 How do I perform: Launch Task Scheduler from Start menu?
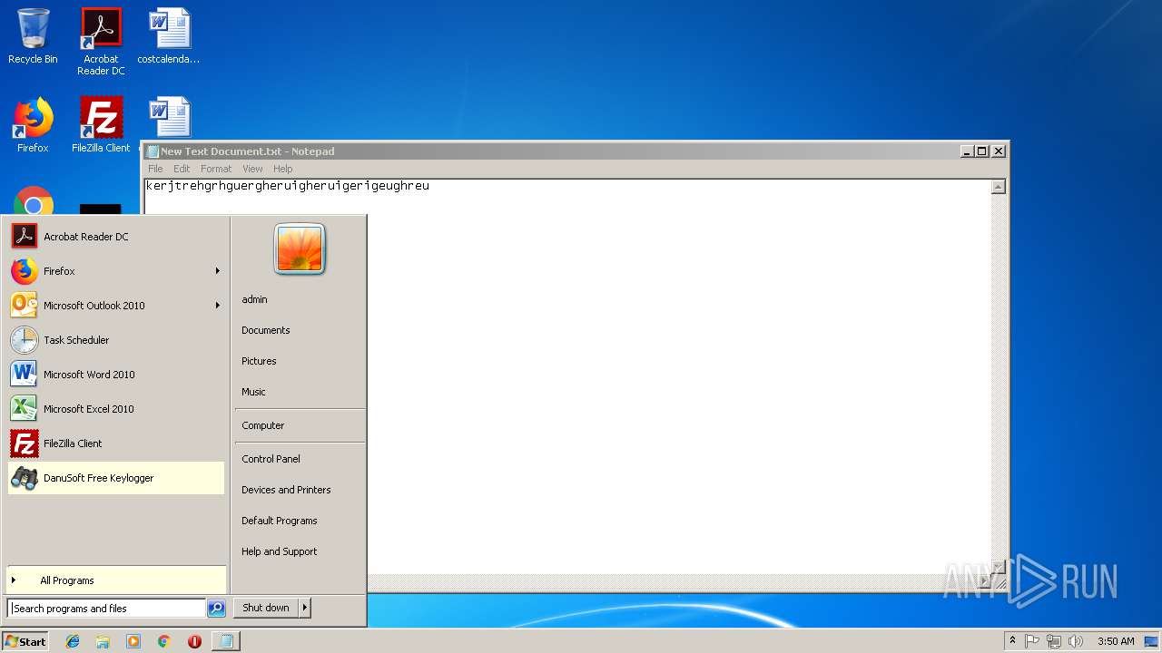click(116, 340)
